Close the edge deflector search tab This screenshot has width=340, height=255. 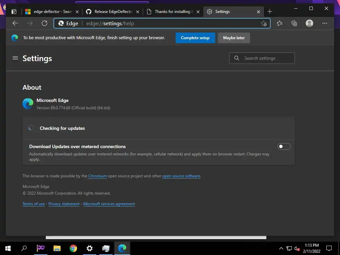tap(77, 12)
